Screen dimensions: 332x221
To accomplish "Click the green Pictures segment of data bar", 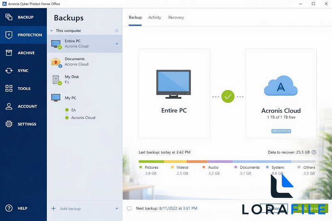I will 151,162.
